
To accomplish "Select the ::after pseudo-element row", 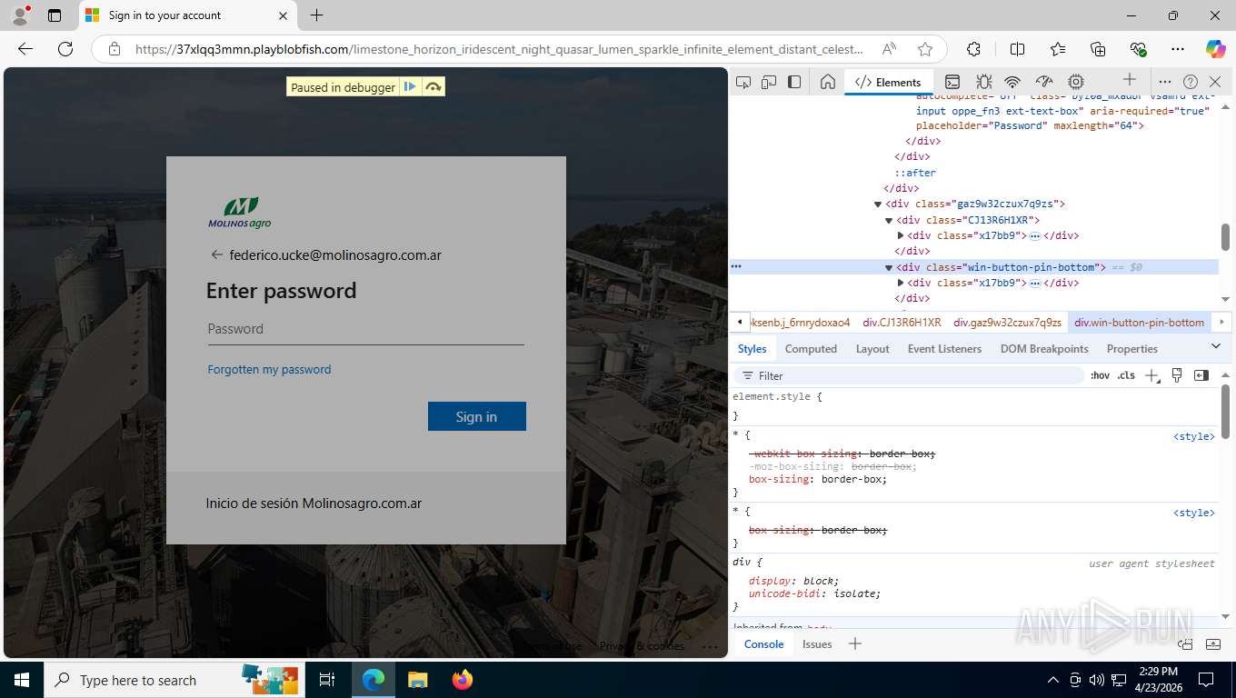I will 914,173.
